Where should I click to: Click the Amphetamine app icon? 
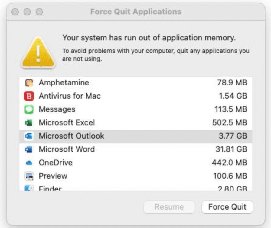point(29,83)
